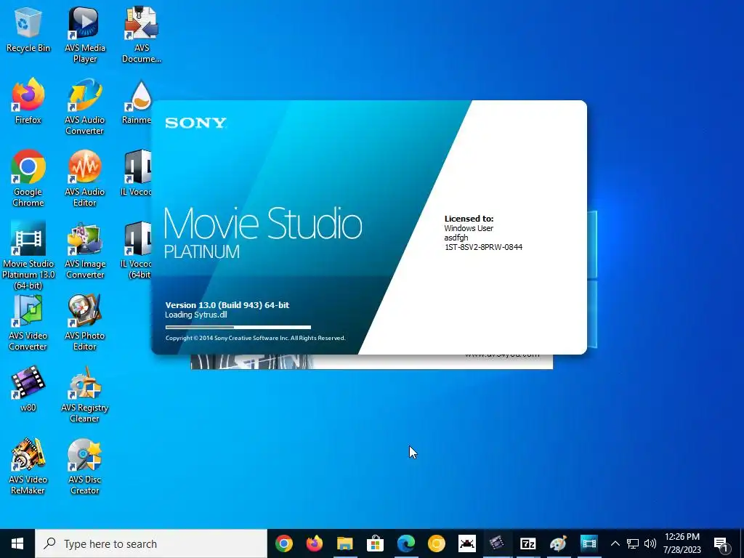
Task: Click the Sony Creative Software copyright line
Action: [x=255, y=339]
